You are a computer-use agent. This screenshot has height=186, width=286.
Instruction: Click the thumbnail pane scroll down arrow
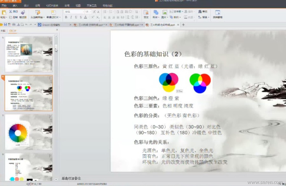click(x=56, y=179)
